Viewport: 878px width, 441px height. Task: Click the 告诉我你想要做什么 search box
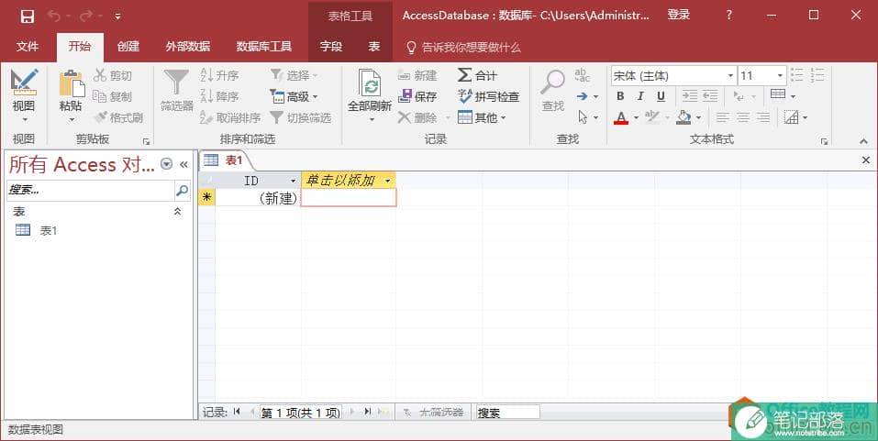pos(463,47)
